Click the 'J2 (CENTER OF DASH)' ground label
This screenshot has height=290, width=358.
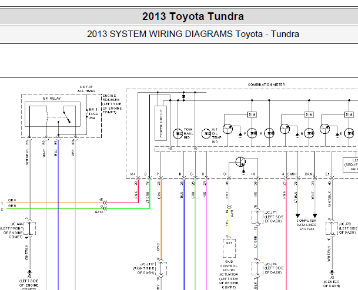(x=332, y=282)
